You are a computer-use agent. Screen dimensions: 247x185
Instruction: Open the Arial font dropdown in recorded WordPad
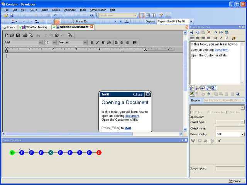[40, 42]
